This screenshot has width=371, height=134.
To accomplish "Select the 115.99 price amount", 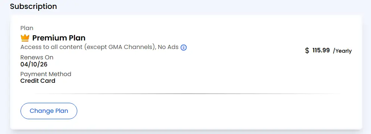I will pos(321,50).
